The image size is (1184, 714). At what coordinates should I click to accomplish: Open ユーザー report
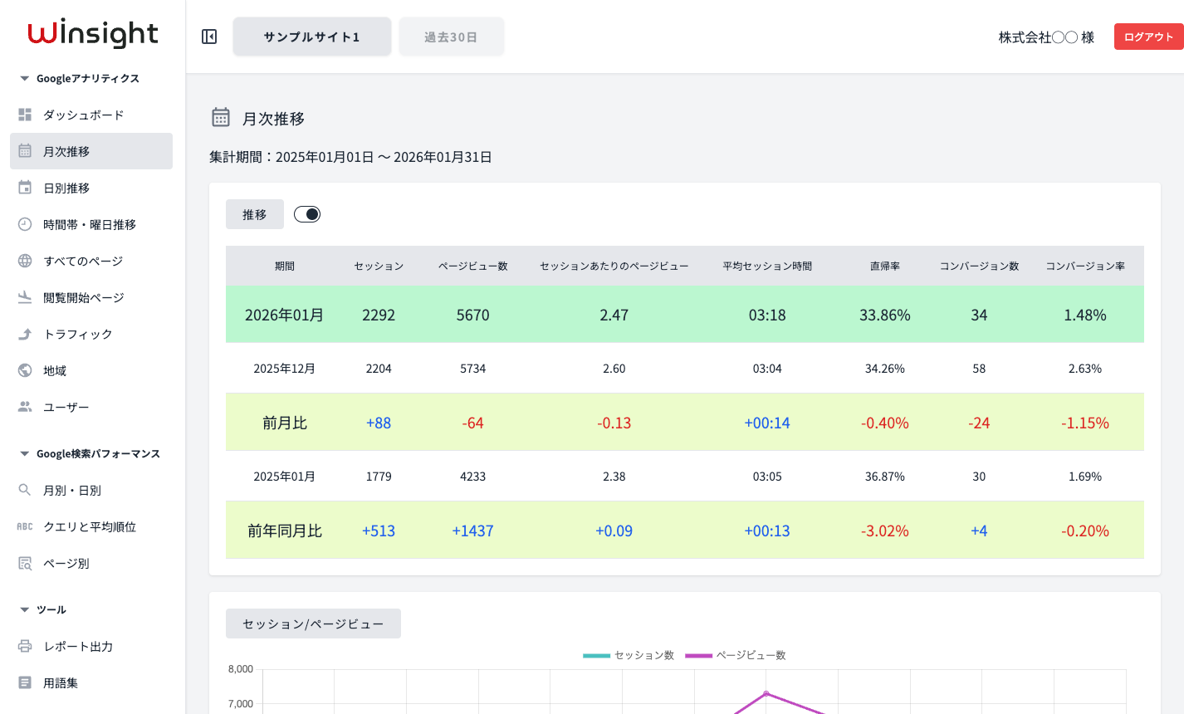point(91,407)
